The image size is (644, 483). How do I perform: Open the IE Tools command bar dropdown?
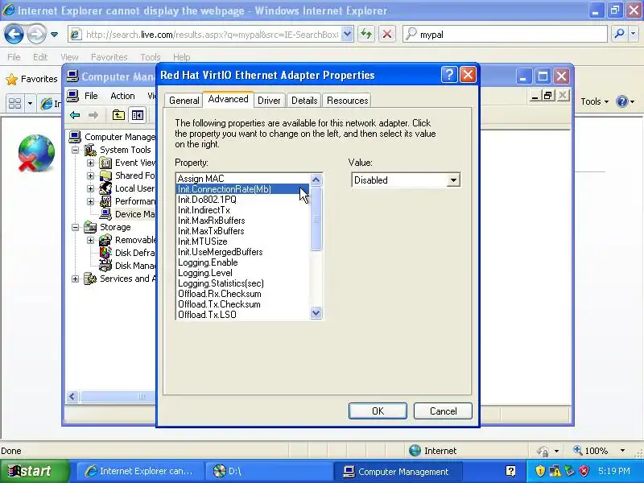click(594, 101)
